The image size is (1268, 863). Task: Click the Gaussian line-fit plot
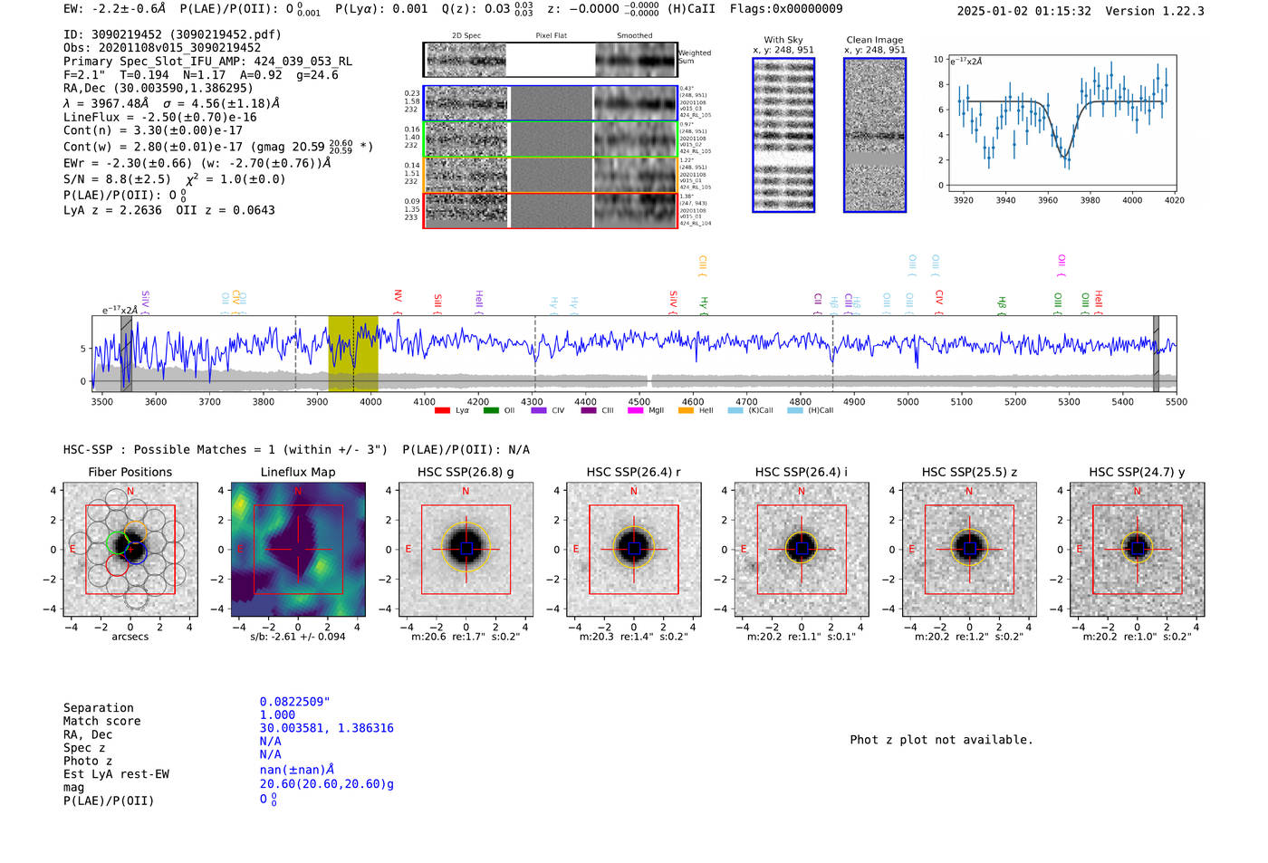coord(1061,122)
